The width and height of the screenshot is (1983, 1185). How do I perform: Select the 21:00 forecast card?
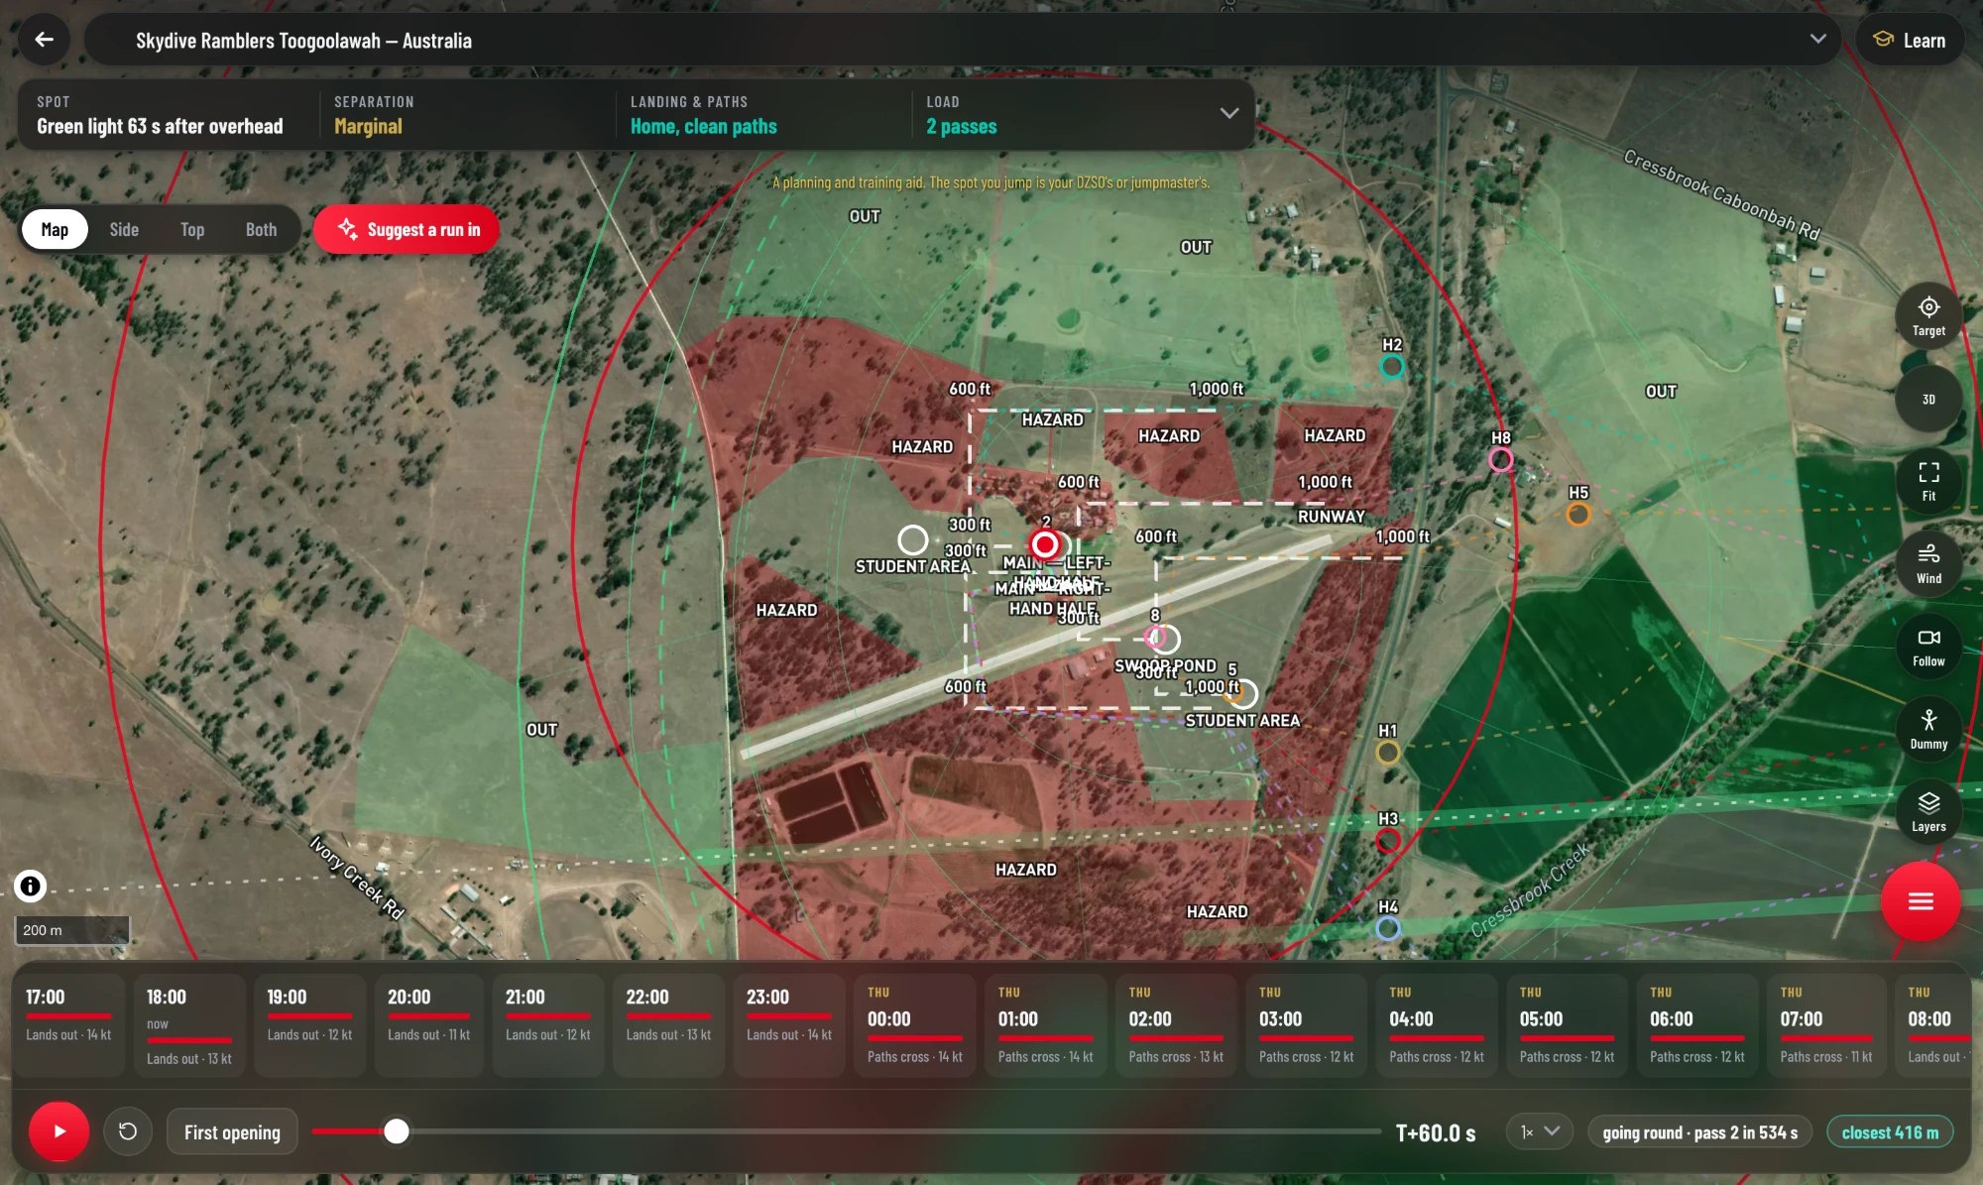548,1024
